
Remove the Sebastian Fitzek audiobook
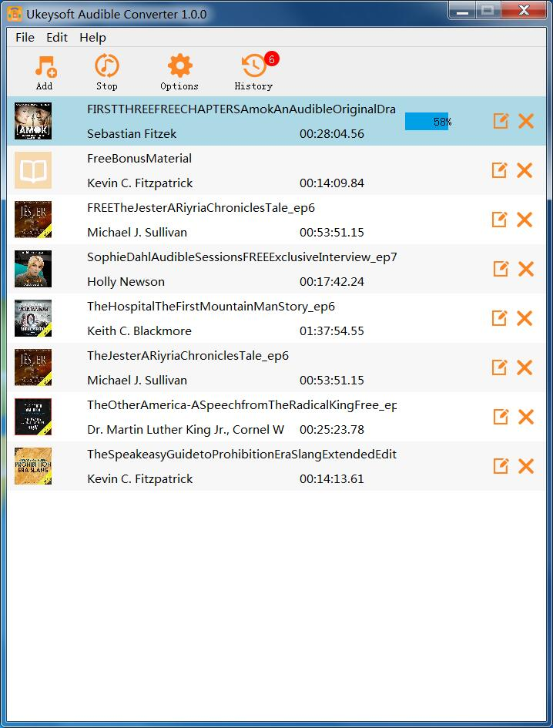tap(526, 121)
